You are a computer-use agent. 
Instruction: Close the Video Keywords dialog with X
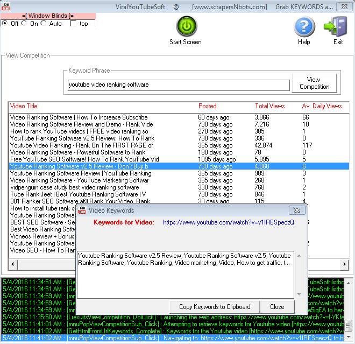coord(297,210)
